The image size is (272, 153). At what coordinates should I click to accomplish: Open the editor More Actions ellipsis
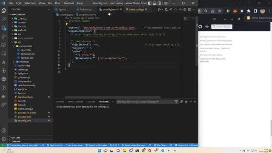(x=194, y=9)
